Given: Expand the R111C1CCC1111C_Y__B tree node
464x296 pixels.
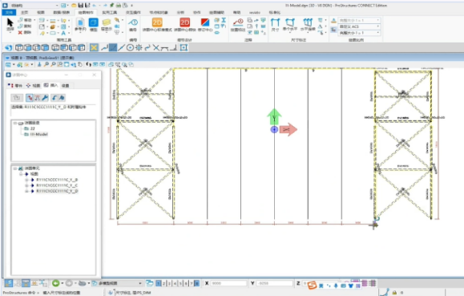Looking at the screenshot, I should pyautogui.click(x=26, y=180).
